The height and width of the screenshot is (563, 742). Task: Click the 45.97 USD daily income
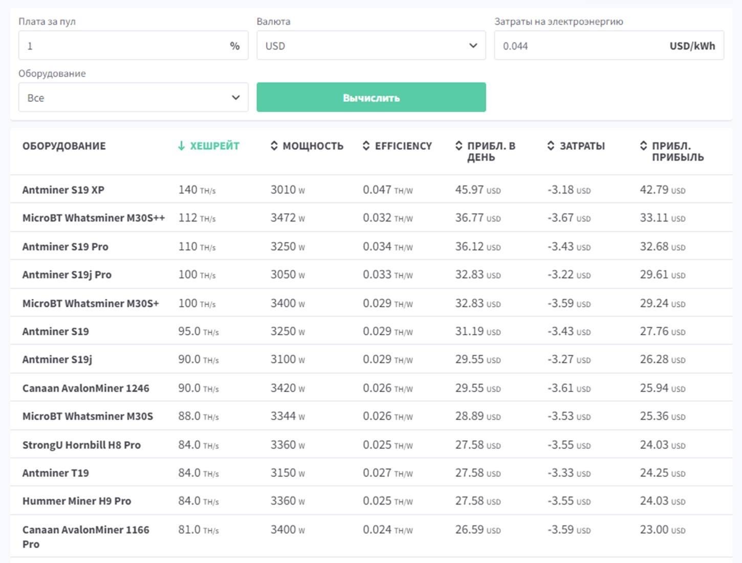pos(478,190)
